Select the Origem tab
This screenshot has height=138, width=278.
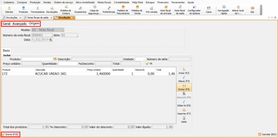[x=34, y=24]
